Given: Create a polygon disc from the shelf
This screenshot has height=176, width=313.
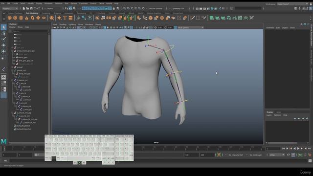Looking at the screenshot, I should tap(44, 18).
